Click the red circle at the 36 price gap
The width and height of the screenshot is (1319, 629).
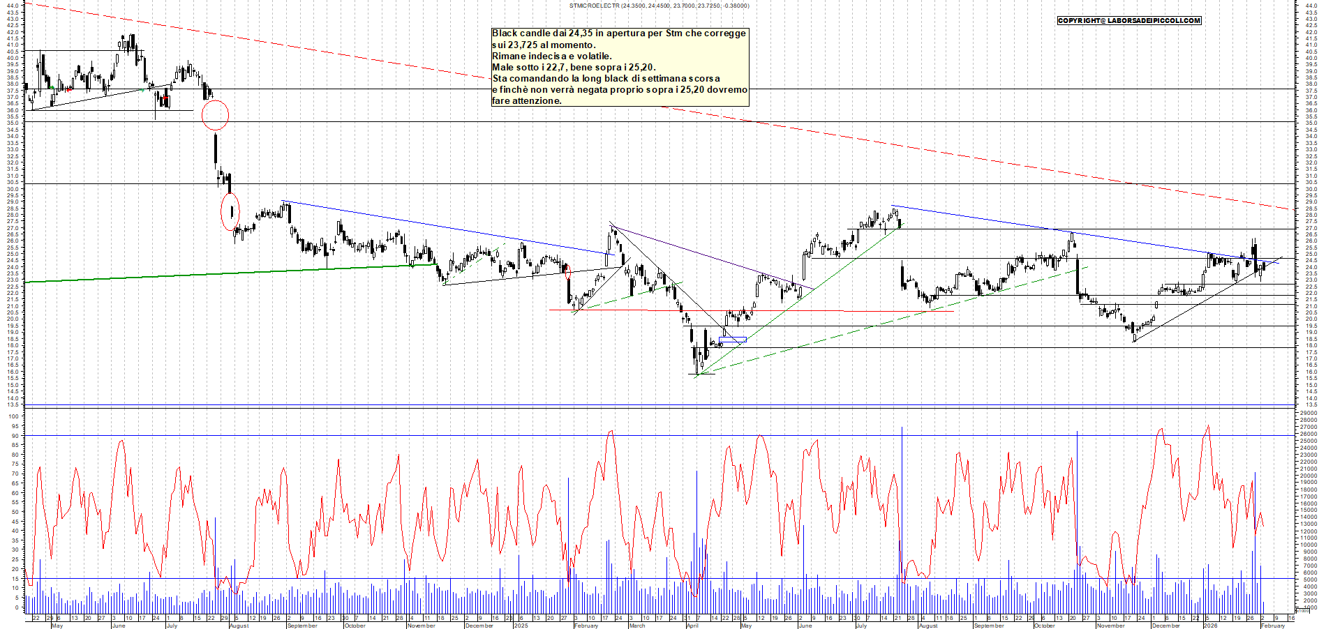coord(215,115)
